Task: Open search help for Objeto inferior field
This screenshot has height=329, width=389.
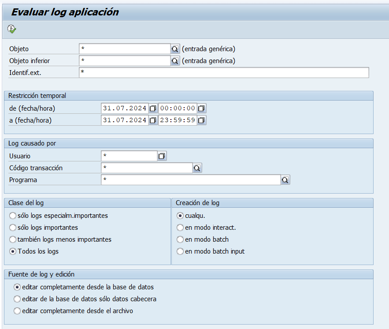Action: [175, 61]
